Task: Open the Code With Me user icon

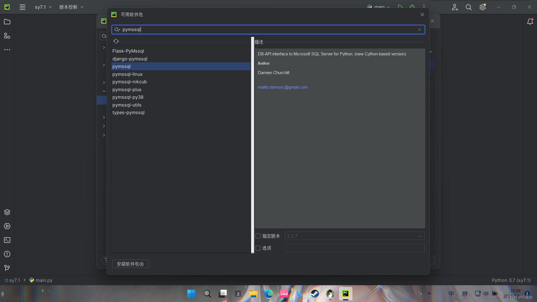Action: 455,7
